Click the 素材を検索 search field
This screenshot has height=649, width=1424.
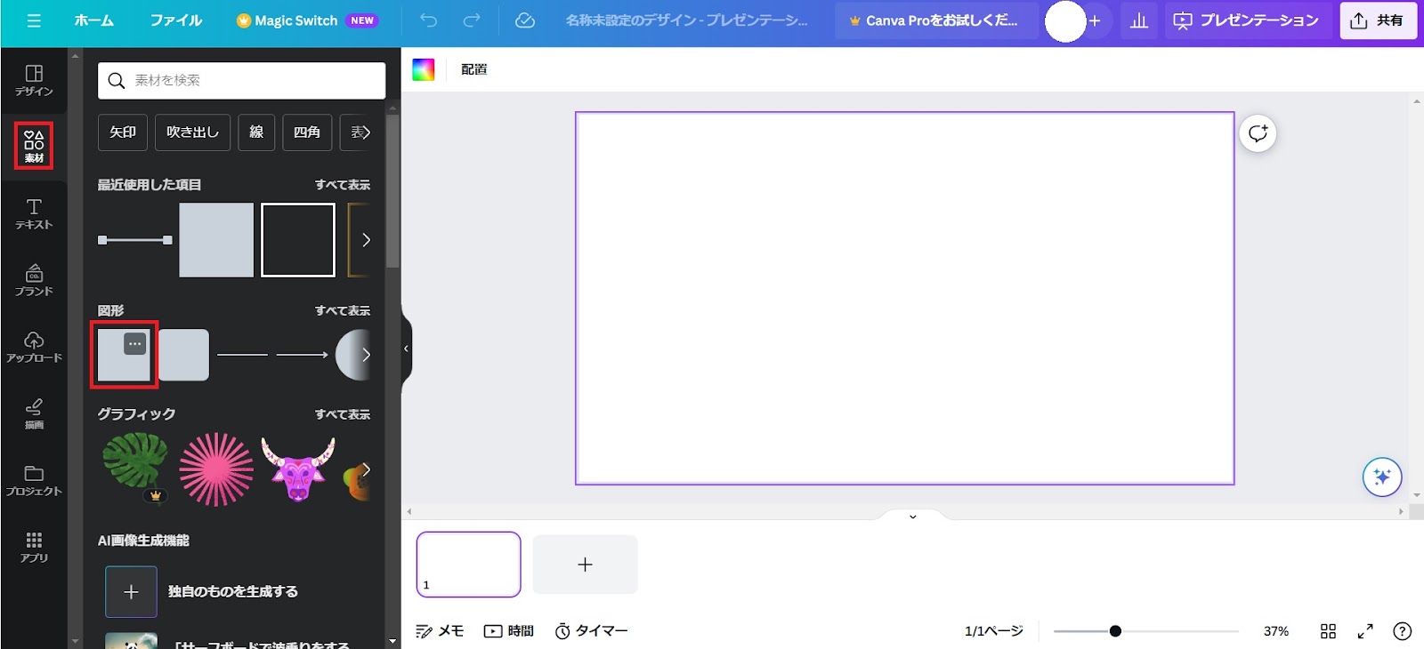(242, 81)
